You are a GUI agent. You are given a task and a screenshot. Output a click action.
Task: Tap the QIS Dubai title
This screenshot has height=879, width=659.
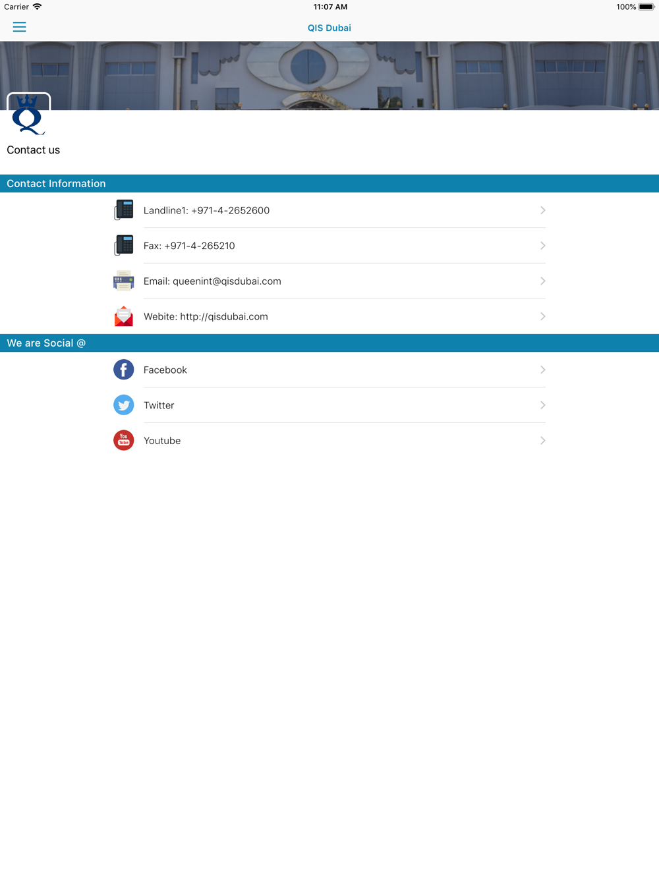pos(329,28)
